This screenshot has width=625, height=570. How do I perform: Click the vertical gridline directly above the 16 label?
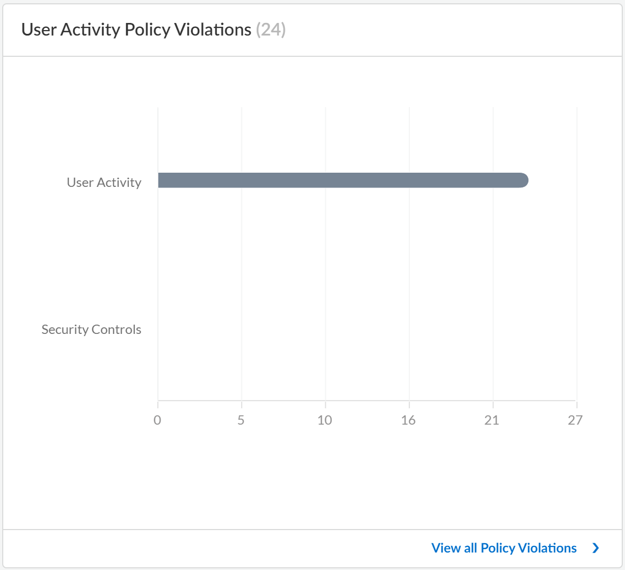point(409,273)
